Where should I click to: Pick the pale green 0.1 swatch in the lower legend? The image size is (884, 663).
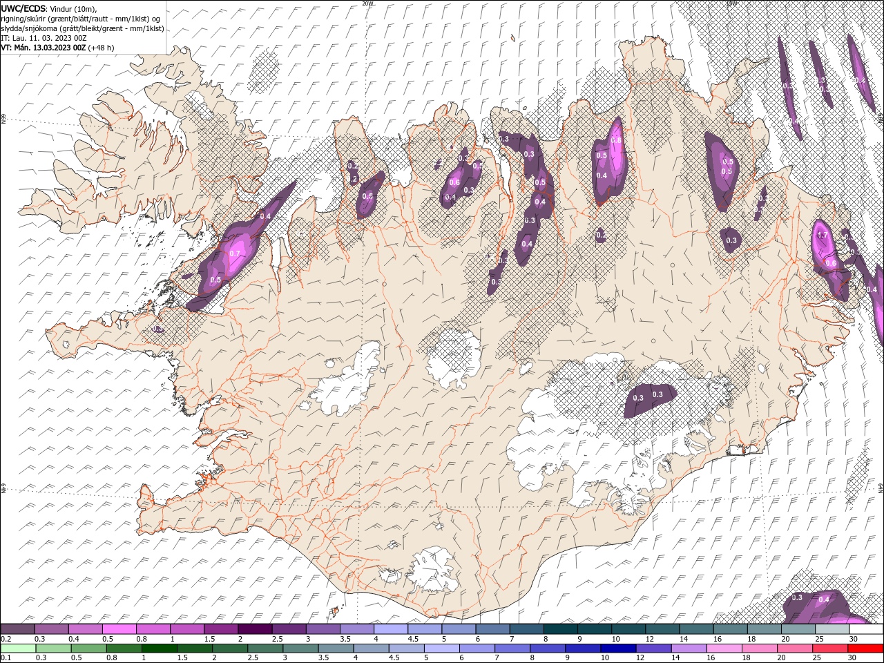click(x=18, y=648)
